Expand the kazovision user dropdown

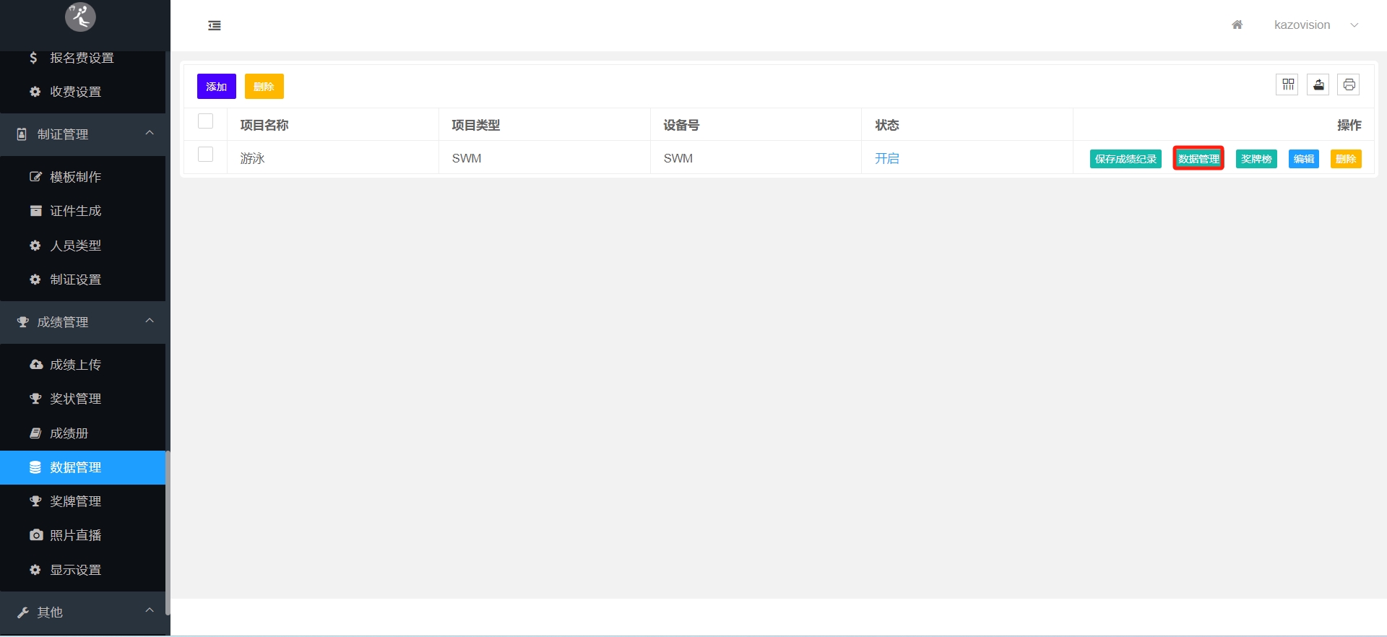[1315, 25]
